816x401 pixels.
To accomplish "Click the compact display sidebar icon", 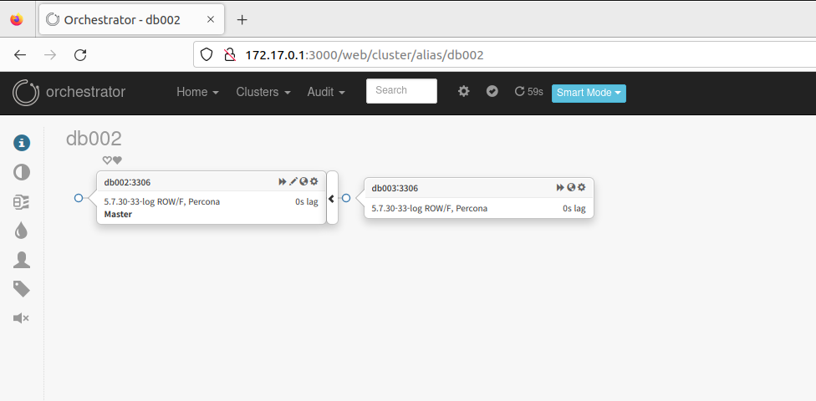I will pos(22,202).
